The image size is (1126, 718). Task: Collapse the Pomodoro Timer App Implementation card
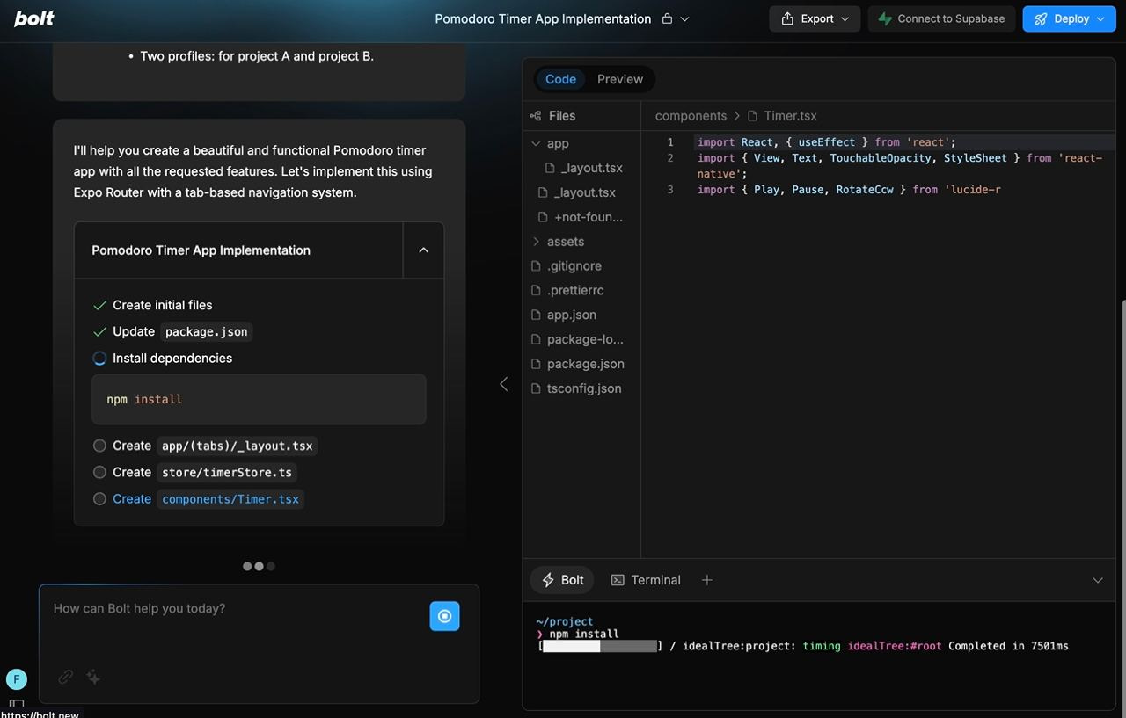[423, 250]
